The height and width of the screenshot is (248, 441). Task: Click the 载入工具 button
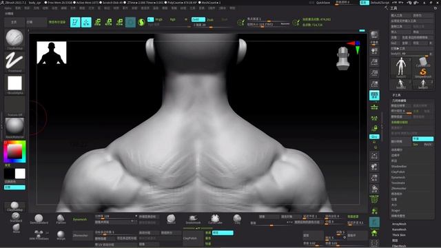[401, 15]
